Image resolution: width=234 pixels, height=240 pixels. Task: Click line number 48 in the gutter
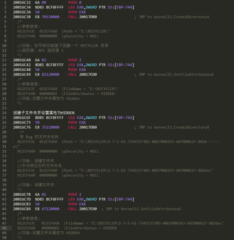click(4, 228)
